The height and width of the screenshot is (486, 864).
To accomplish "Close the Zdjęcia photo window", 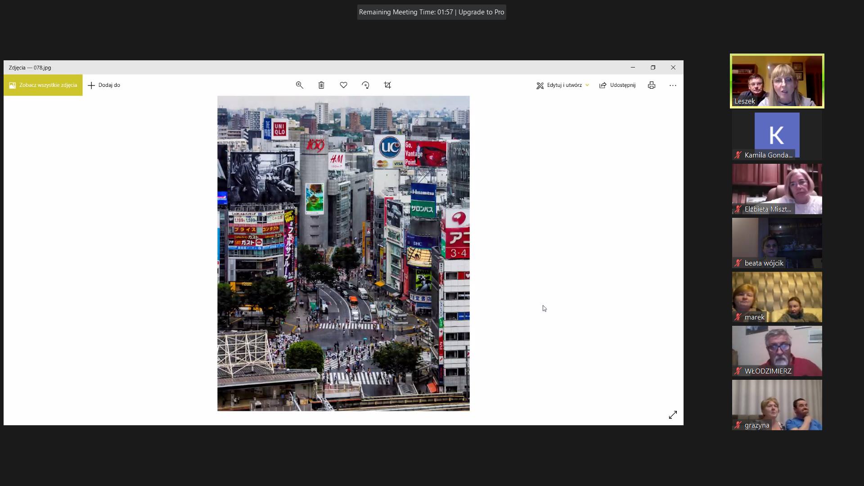I will [x=673, y=67].
